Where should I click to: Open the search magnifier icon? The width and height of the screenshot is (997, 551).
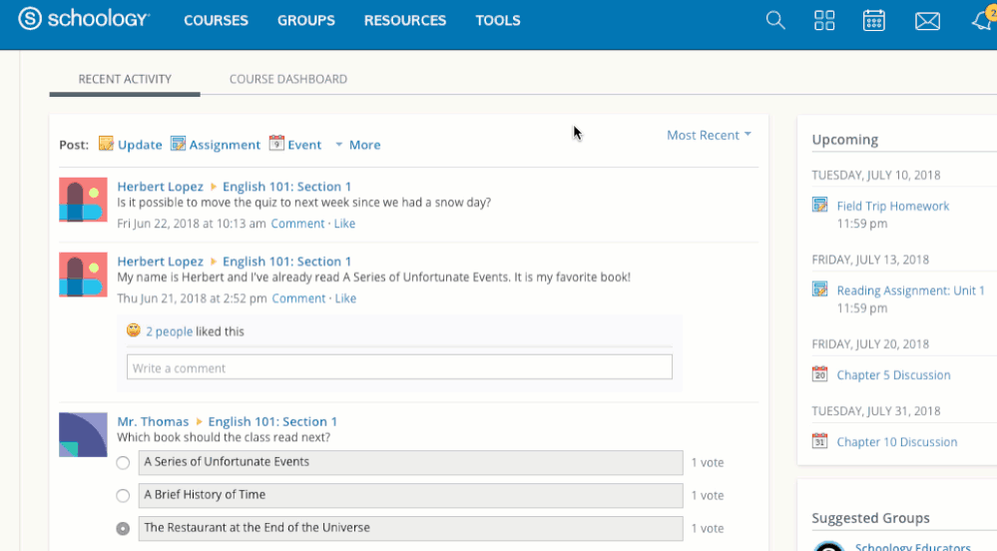point(775,20)
